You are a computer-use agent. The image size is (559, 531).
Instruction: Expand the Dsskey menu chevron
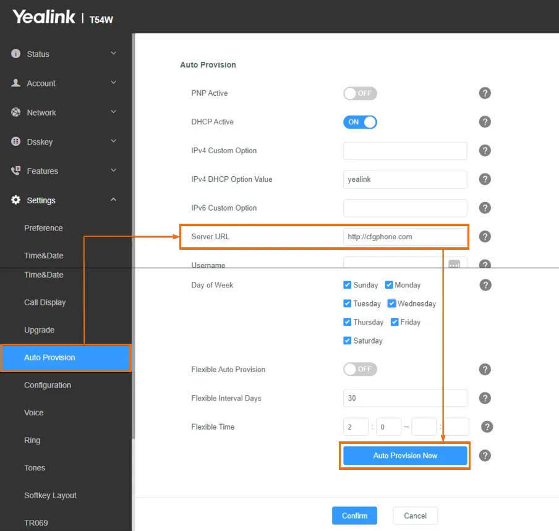[113, 141]
